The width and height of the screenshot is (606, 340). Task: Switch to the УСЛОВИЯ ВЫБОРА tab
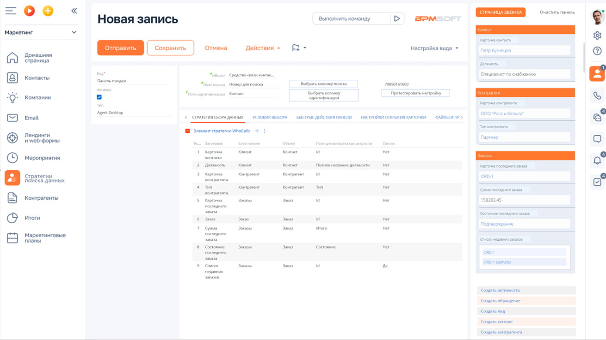270,118
